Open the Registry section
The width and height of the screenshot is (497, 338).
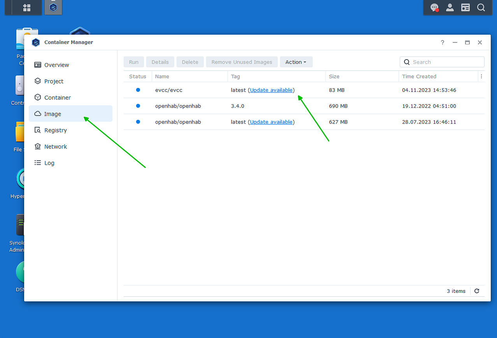(70, 130)
